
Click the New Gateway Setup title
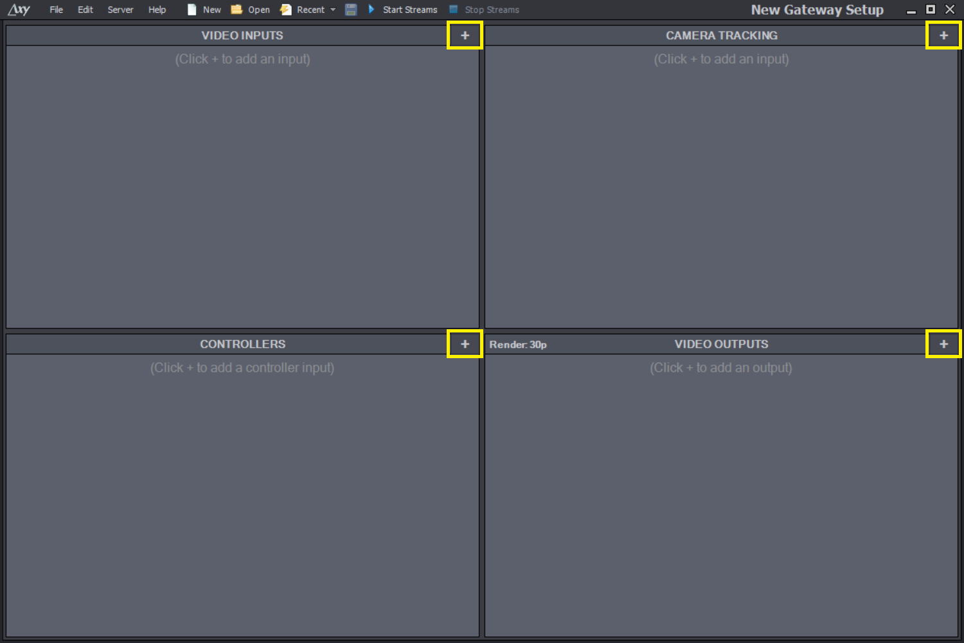click(817, 10)
